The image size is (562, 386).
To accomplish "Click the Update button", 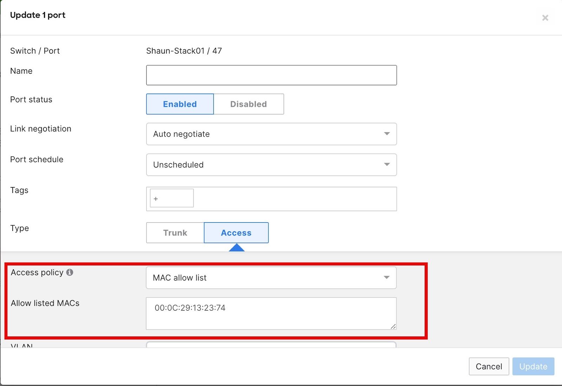I will [533, 366].
